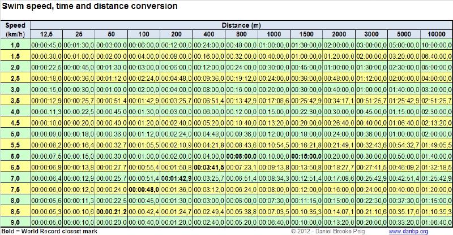Click cell 00:09:36,0 in row 5,0
453x235 pixels.
click(x=241, y=134)
